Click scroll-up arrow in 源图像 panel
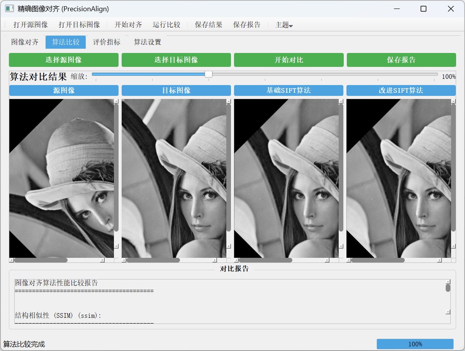 (116, 101)
